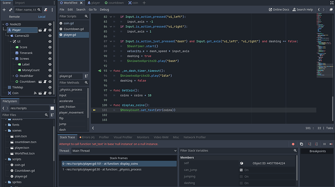Add a new scene tab with plus
This screenshot has width=335, height=187.
(144, 3)
